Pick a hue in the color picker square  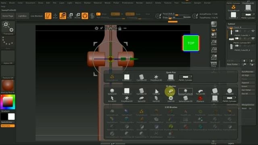pos(8,102)
